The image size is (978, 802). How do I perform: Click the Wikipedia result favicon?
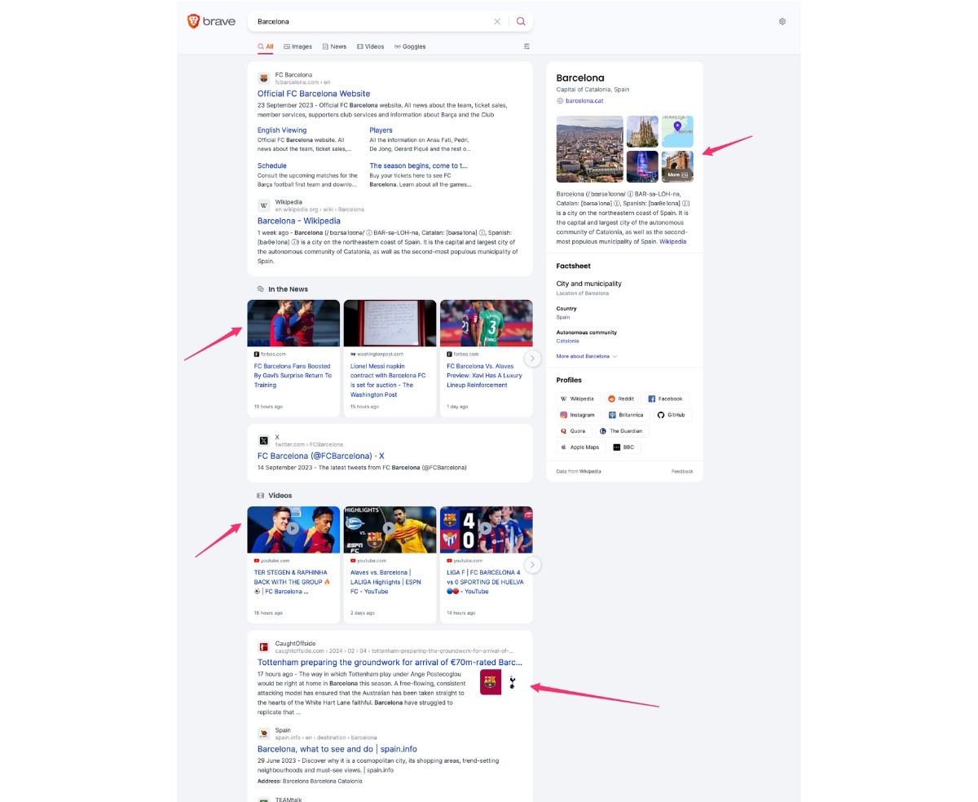(263, 205)
